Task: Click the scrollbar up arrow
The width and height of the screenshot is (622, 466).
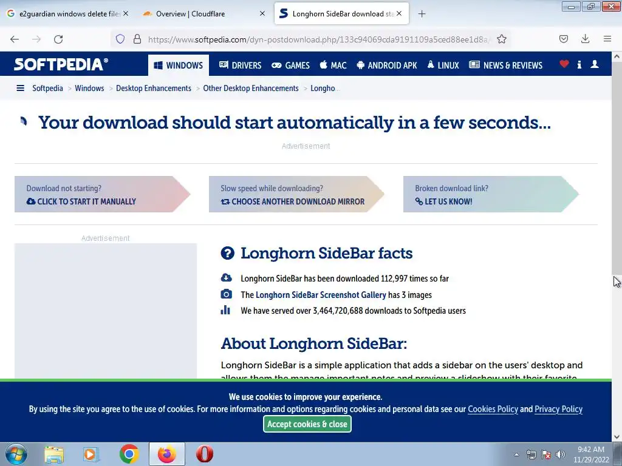Action: 617,56
